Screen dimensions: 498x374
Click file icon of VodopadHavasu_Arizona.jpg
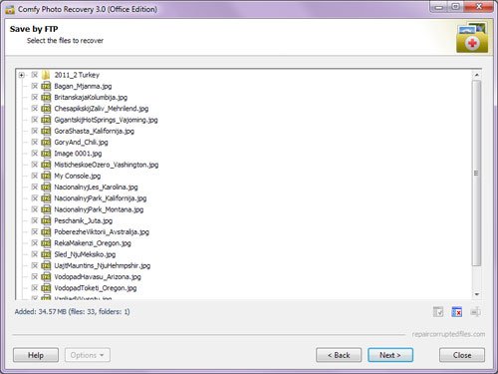coord(46,277)
